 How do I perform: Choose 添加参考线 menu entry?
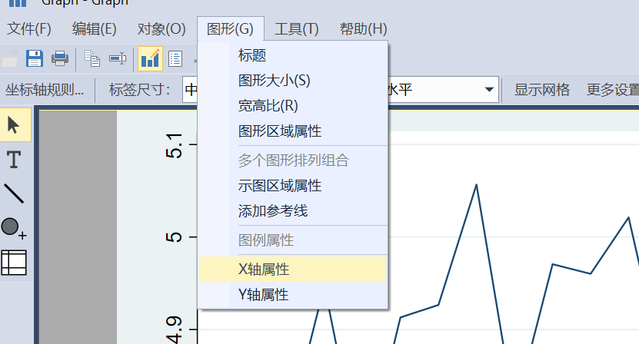[293, 211]
